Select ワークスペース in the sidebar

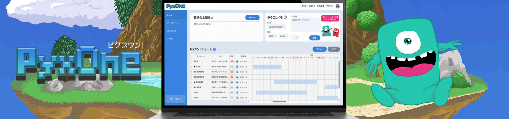173,23
